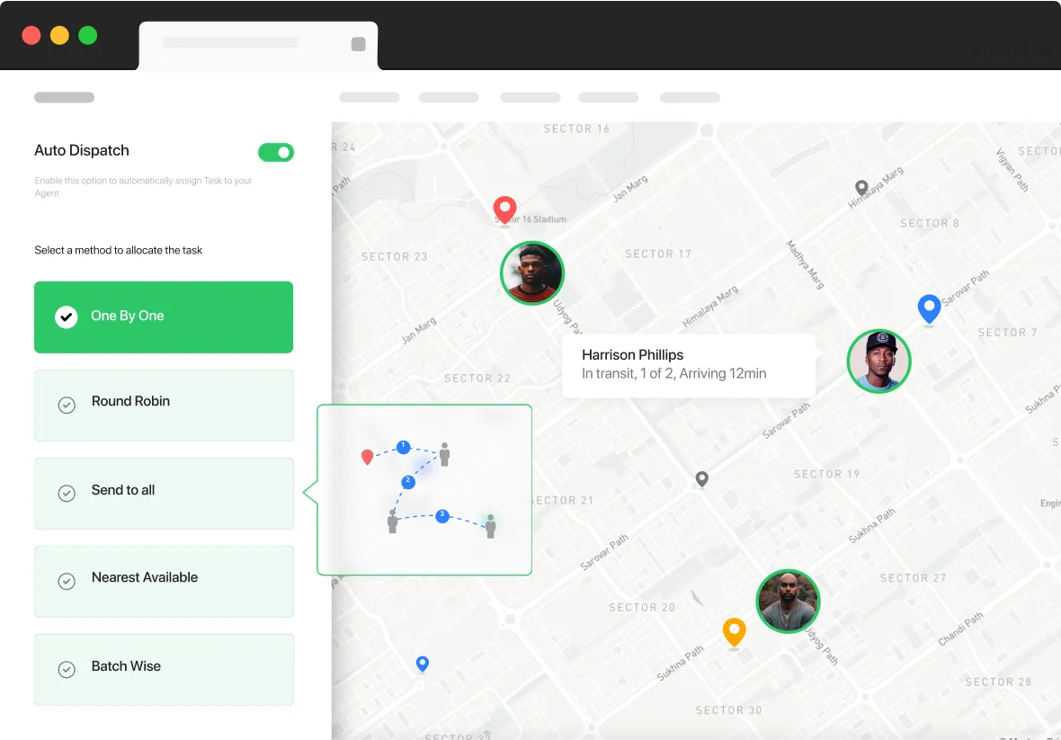Toggle the Auto Dispatch switch off
This screenshot has width=1061, height=740.
pos(275,152)
